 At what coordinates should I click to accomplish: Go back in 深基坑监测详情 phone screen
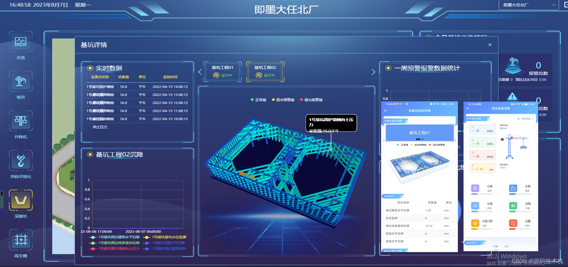386,111
